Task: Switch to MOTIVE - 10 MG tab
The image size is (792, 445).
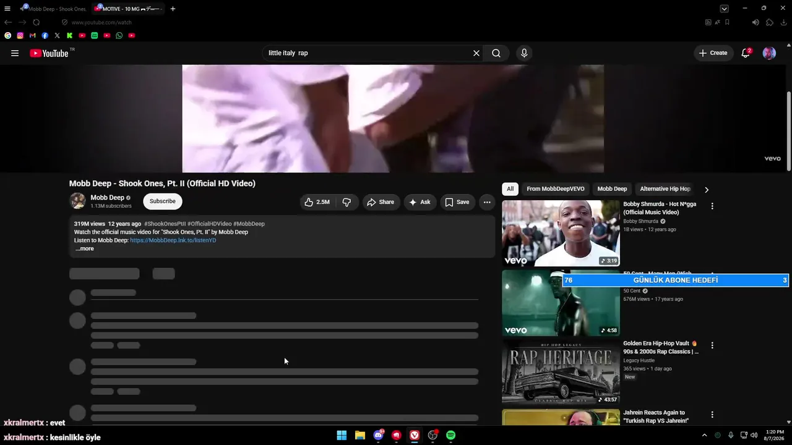Action: coord(129,9)
